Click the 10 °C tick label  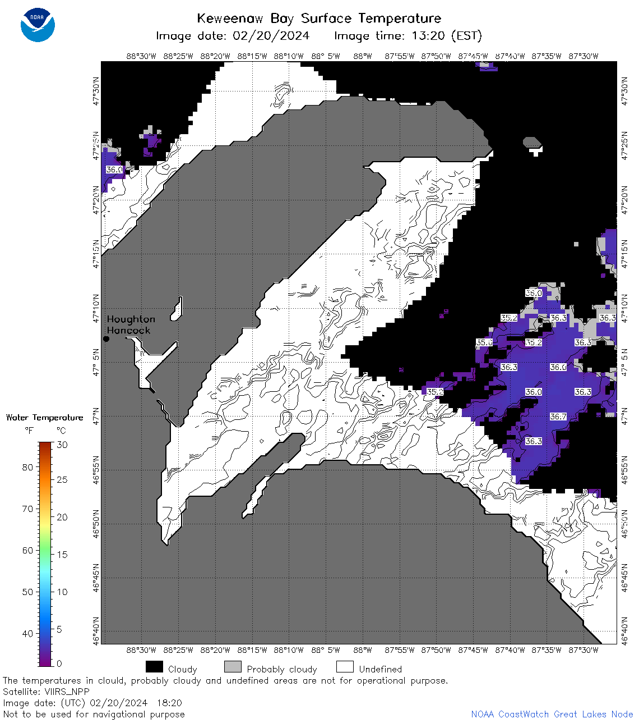(x=62, y=592)
